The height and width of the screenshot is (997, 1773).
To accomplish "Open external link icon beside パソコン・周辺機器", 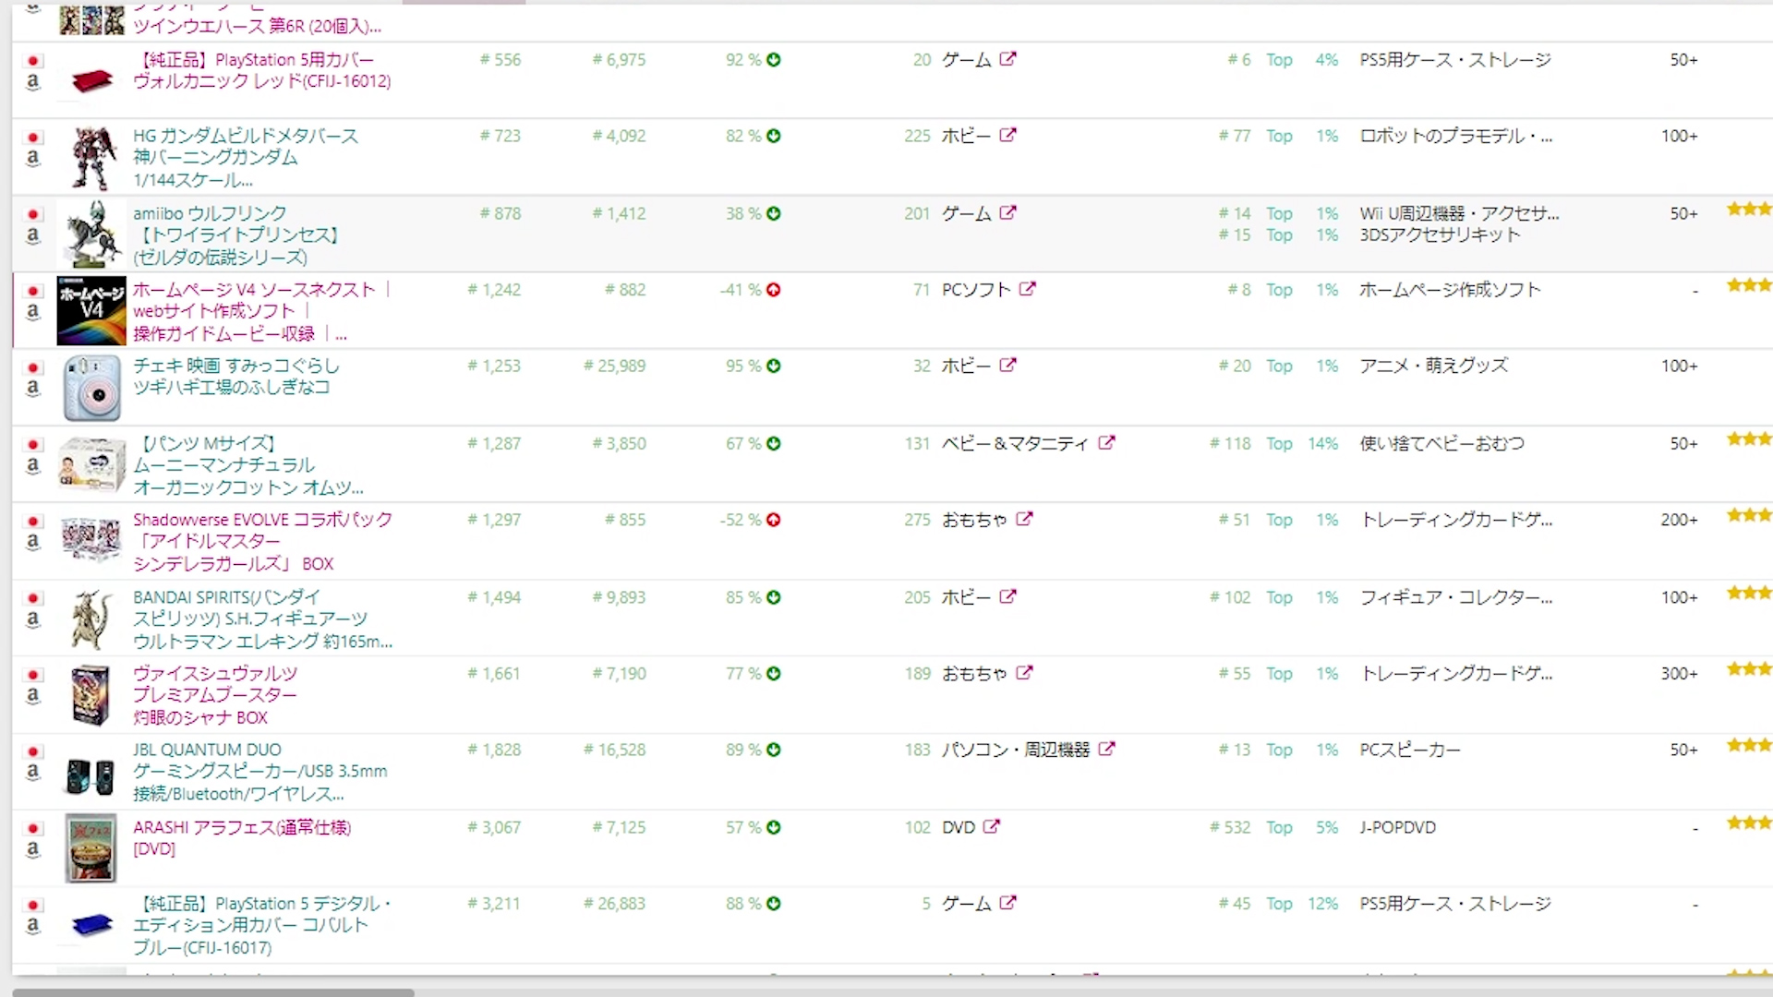I will (1106, 749).
